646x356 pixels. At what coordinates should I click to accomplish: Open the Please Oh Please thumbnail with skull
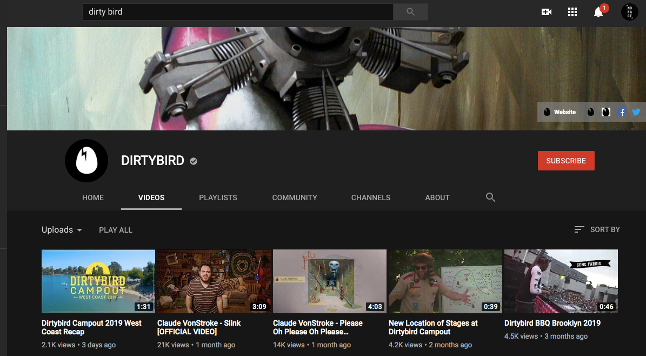(330, 281)
